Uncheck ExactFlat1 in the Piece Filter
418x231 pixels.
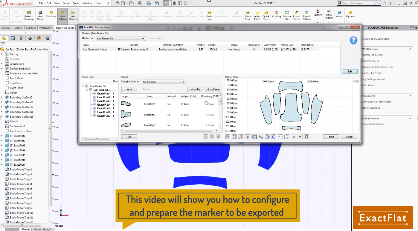tap(94, 93)
